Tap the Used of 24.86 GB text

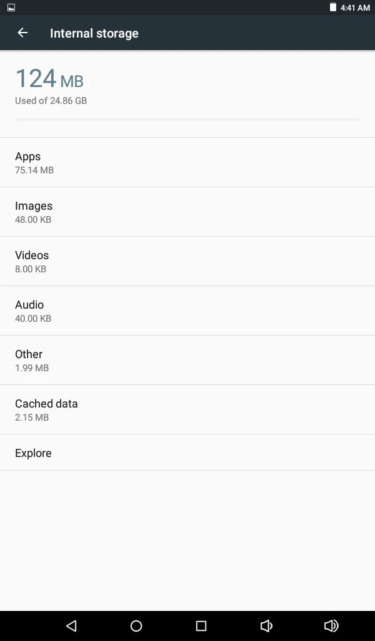click(x=51, y=100)
